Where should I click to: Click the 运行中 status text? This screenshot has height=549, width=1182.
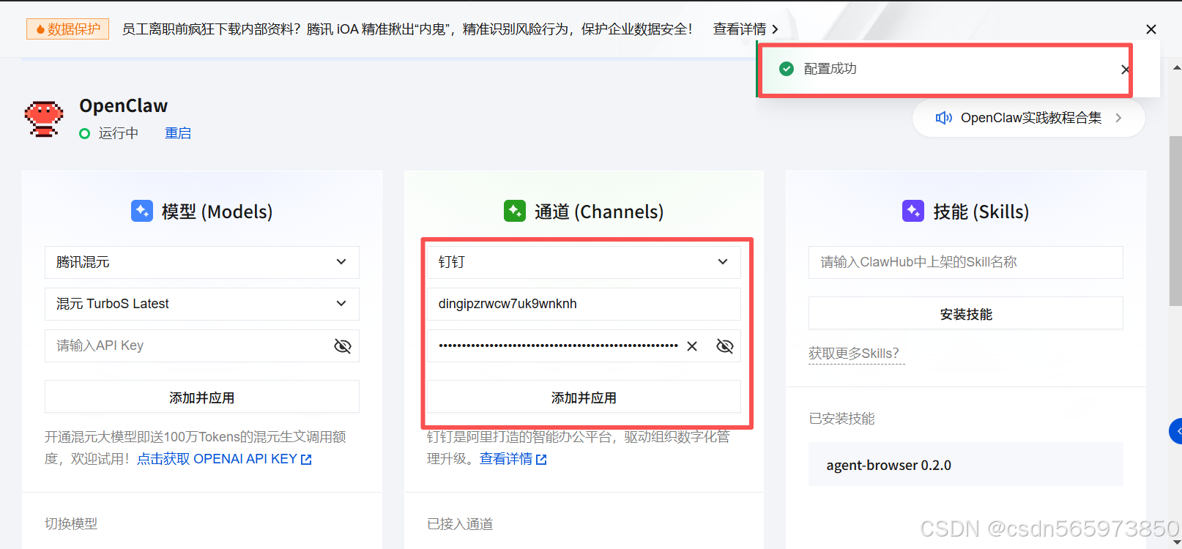[119, 133]
